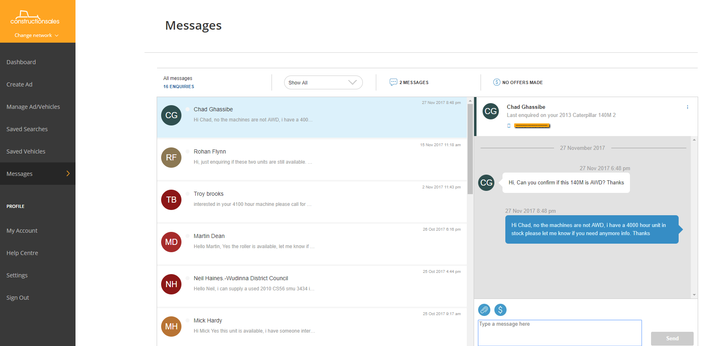Expand the Messages sidebar chevron
703x346 pixels.
tap(68, 174)
